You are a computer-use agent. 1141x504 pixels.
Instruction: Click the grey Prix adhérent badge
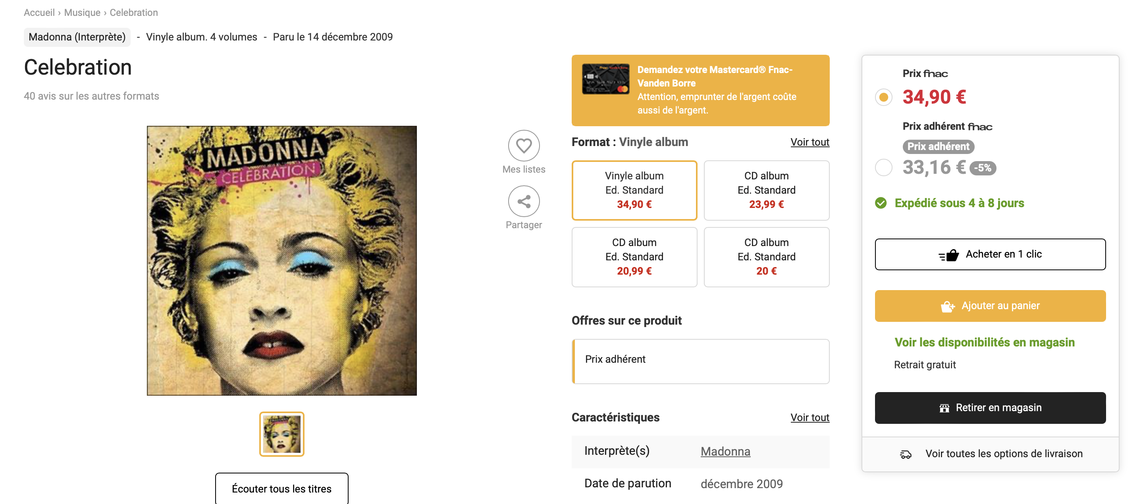pos(938,146)
